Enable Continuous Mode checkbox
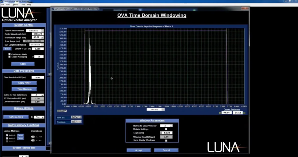Viewport: 298px width, 157px height. [x=10, y=54]
